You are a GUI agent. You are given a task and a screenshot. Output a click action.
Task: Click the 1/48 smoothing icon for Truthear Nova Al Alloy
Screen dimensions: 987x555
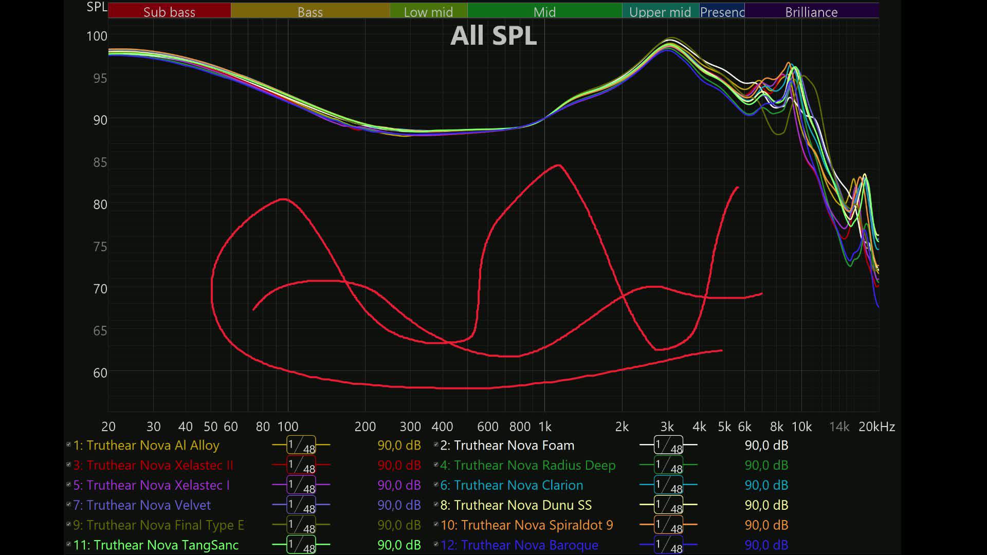(x=301, y=445)
